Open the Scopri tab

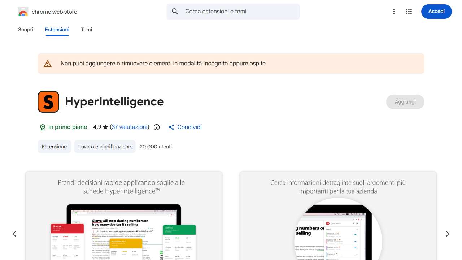pyautogui.click(x=26, y=30)
